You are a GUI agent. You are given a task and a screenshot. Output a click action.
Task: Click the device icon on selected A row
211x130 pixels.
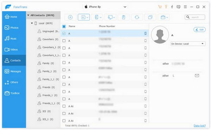click(146, 33)
